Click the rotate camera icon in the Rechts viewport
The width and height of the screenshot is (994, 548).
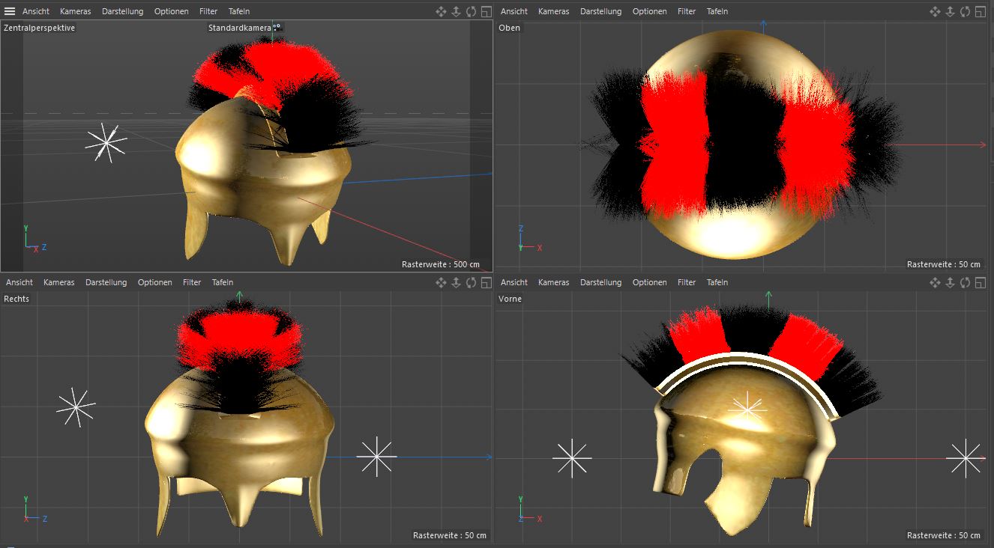[471, 282]
